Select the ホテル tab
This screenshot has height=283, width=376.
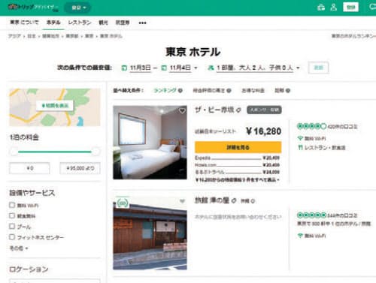click(x=53, y=23)
